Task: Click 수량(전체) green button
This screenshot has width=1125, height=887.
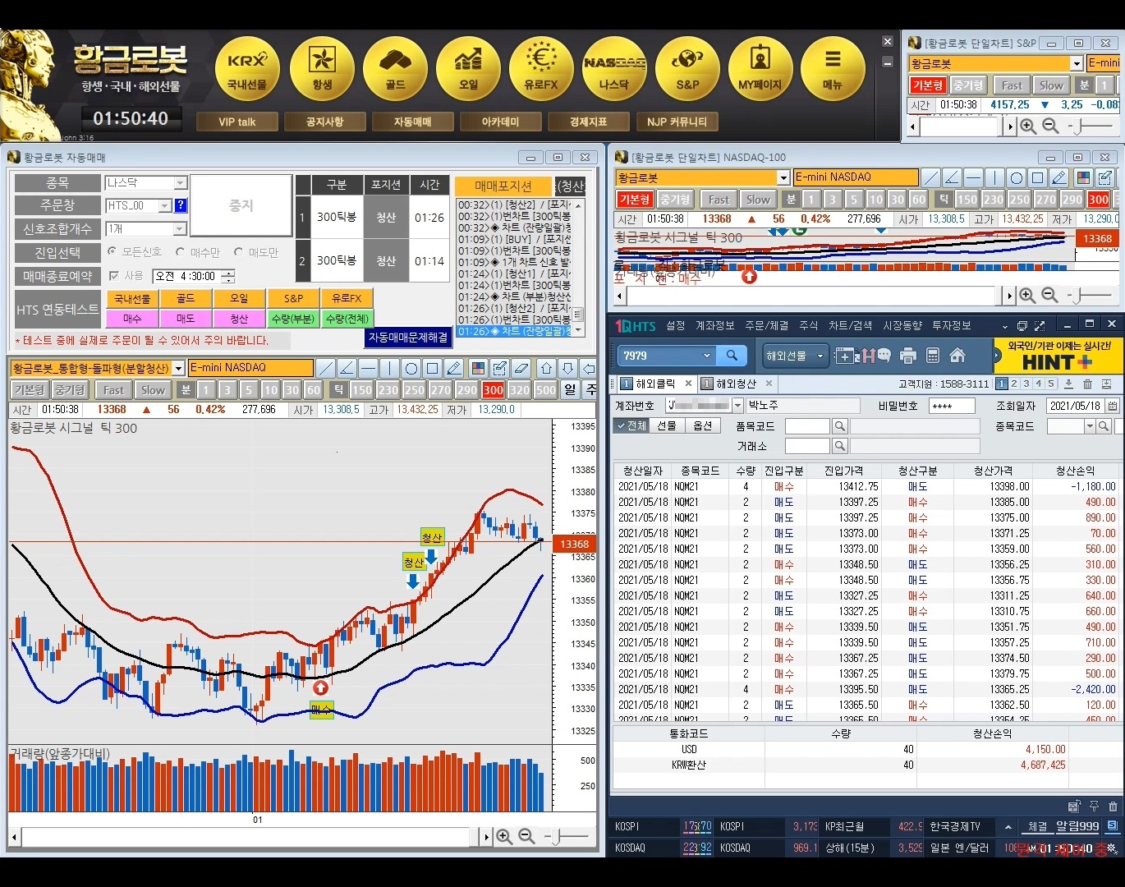Action: tap(347, 319)
